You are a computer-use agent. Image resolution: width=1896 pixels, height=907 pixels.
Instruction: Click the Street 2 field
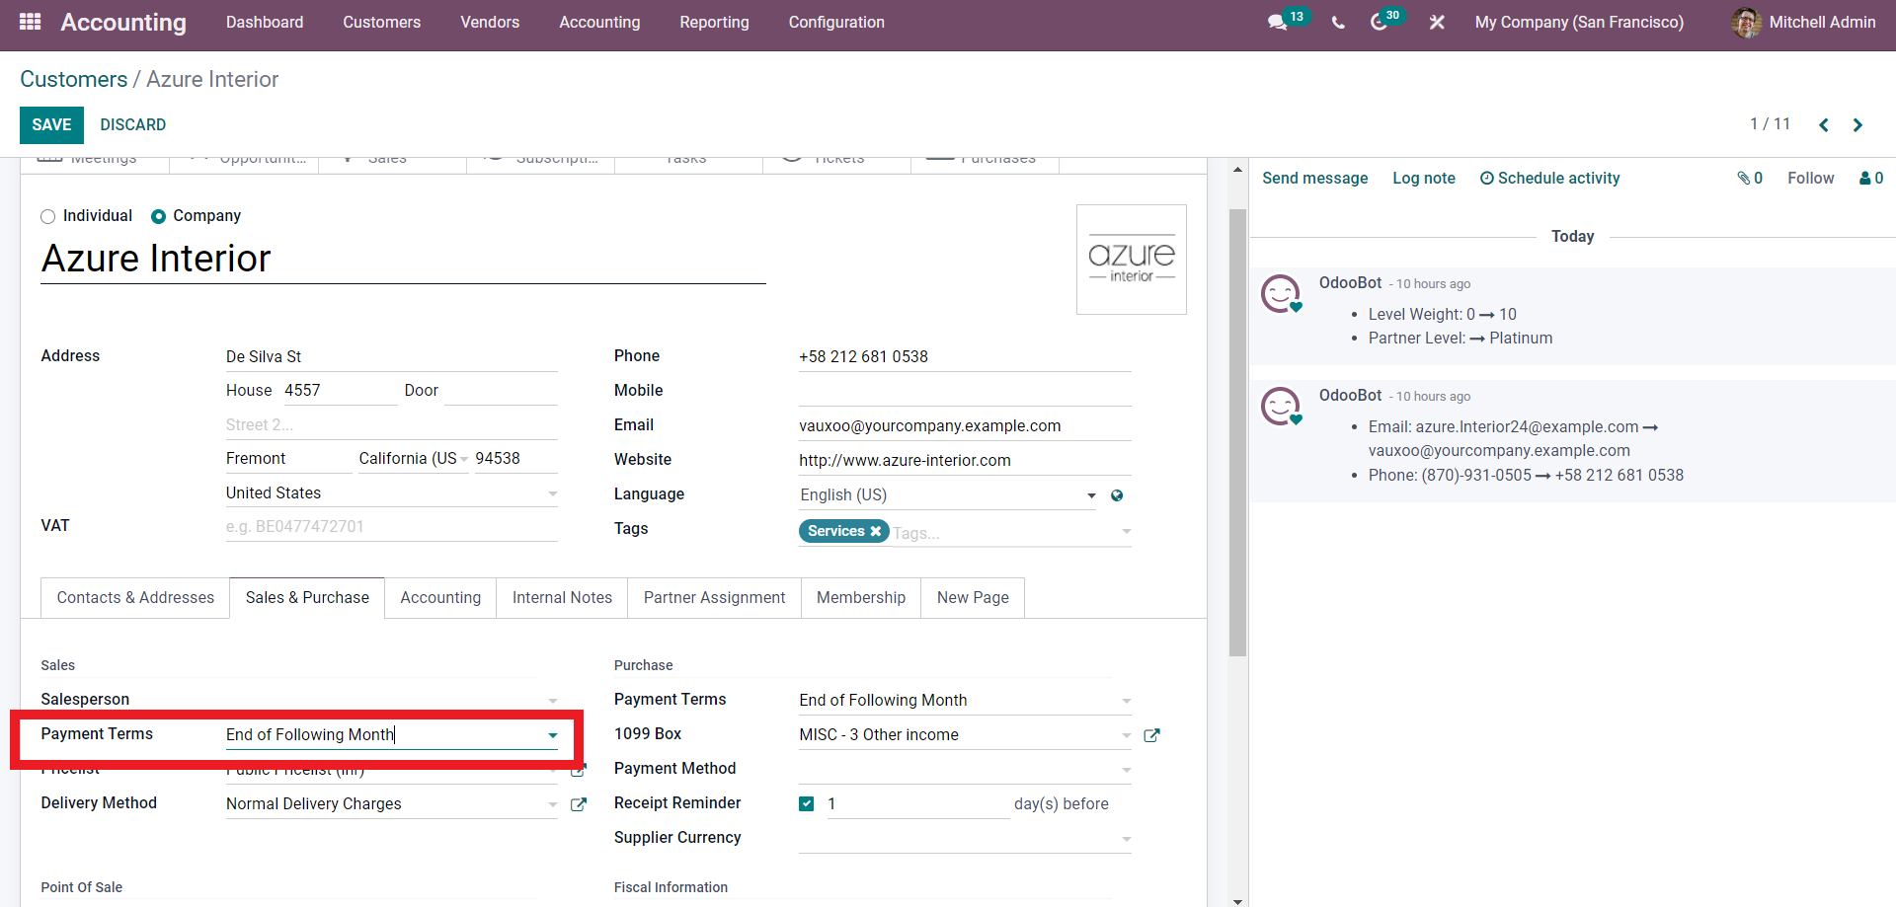(x=391, y=425)
